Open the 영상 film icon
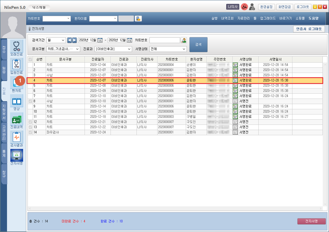The image size is (329, 232). click(x=17, y=101)
